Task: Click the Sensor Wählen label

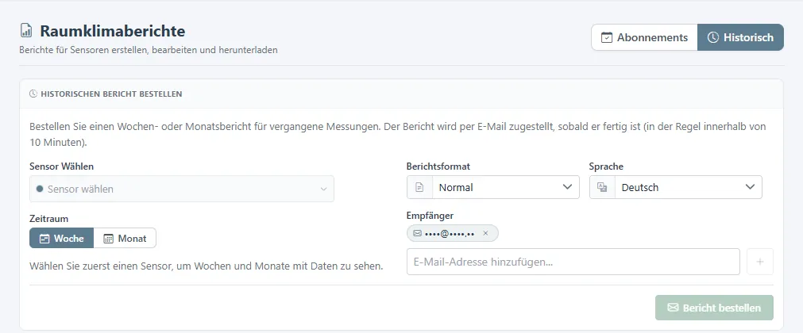Action: 61,166
